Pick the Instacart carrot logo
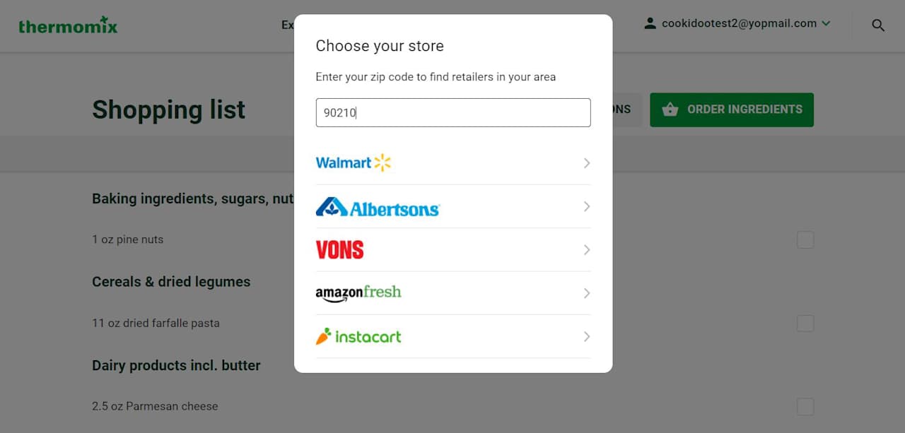Viewport: 905px width, 433px height. pyautogui.click(x=323, y=336)
